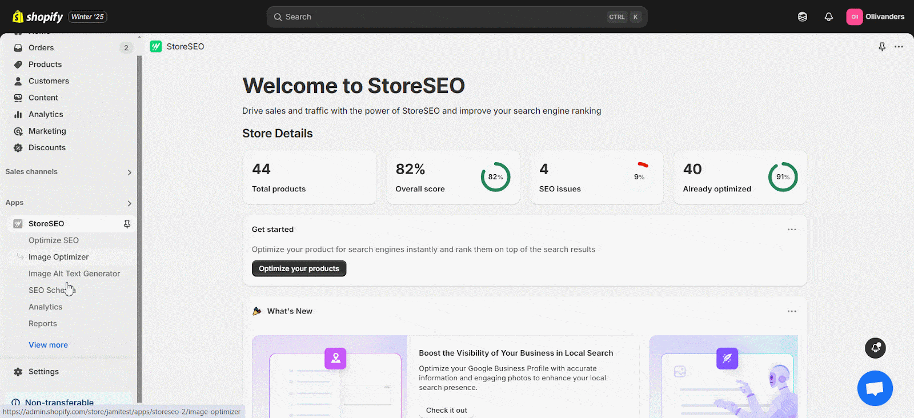Viewport: 914px width, 418px height.
Task: Expand the Apps section chevron
Action: click(130, 203)
